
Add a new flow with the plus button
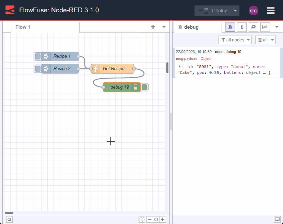pyautogui.click(x=153, y=27)
